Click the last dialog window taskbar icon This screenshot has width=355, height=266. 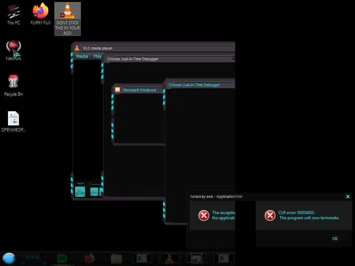[224, 258]
